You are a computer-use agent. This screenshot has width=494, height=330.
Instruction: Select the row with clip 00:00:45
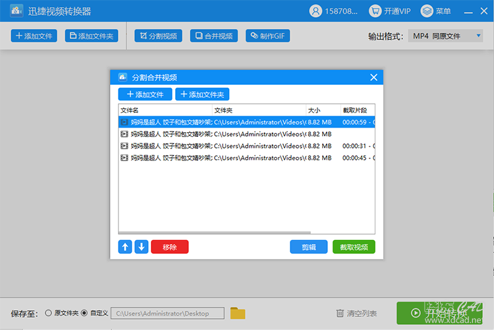pyautogui.click(x=247, y=158)
